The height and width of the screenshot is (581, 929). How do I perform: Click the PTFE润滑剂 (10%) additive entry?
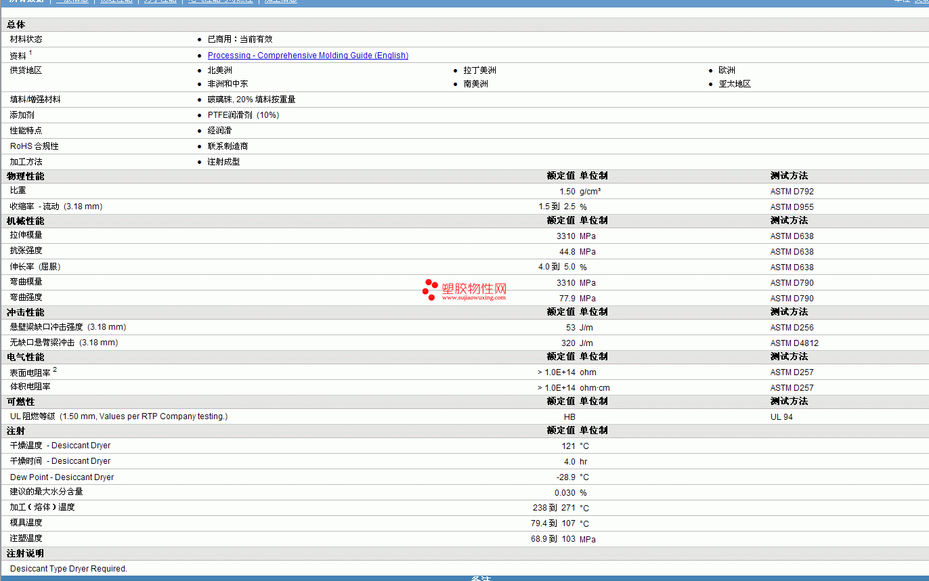pyautogui.click(x=243, y=115)
